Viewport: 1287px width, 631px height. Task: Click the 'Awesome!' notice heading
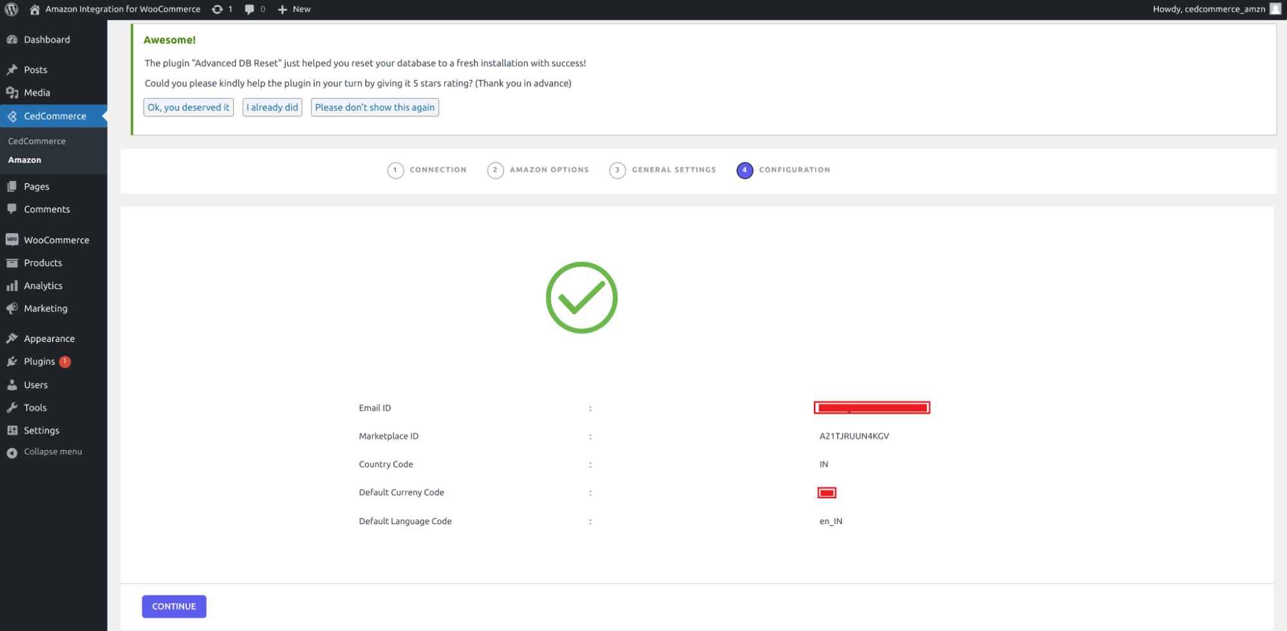tap(169, 40)
